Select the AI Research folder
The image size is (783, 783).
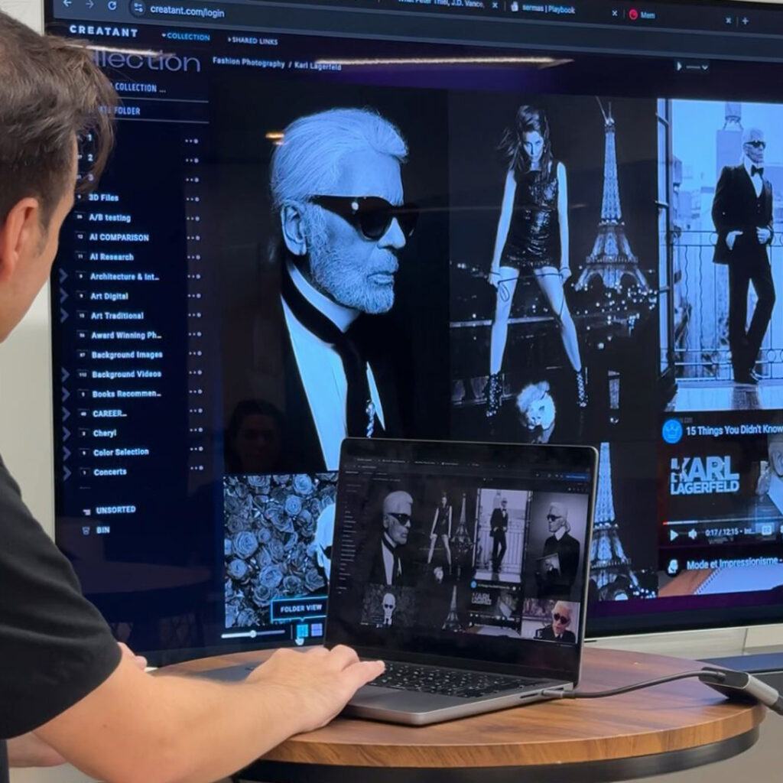coord(112,257)
